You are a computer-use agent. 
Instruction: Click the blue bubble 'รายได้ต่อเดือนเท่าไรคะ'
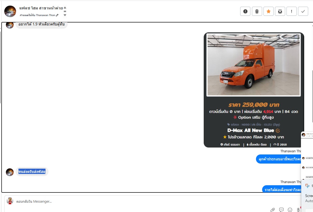coord(282,189)
